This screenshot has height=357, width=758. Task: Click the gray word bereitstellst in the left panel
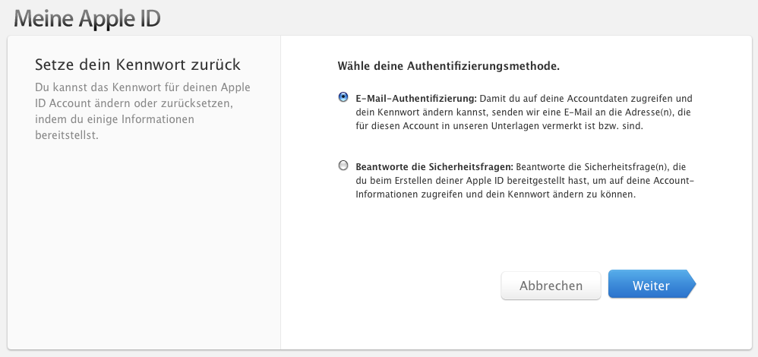(67, 135)
